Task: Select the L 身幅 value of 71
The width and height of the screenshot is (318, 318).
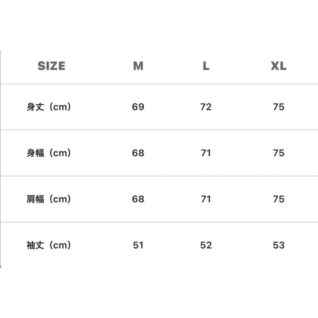Action: pyautogui.click(x=206, y=153)
